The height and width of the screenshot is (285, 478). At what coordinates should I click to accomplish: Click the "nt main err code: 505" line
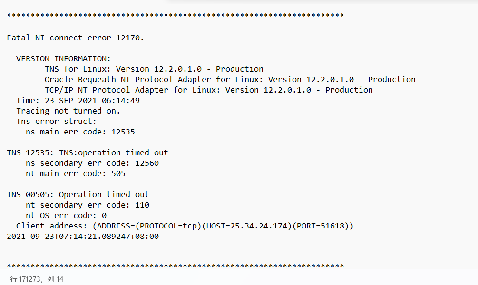click(75, 173)
